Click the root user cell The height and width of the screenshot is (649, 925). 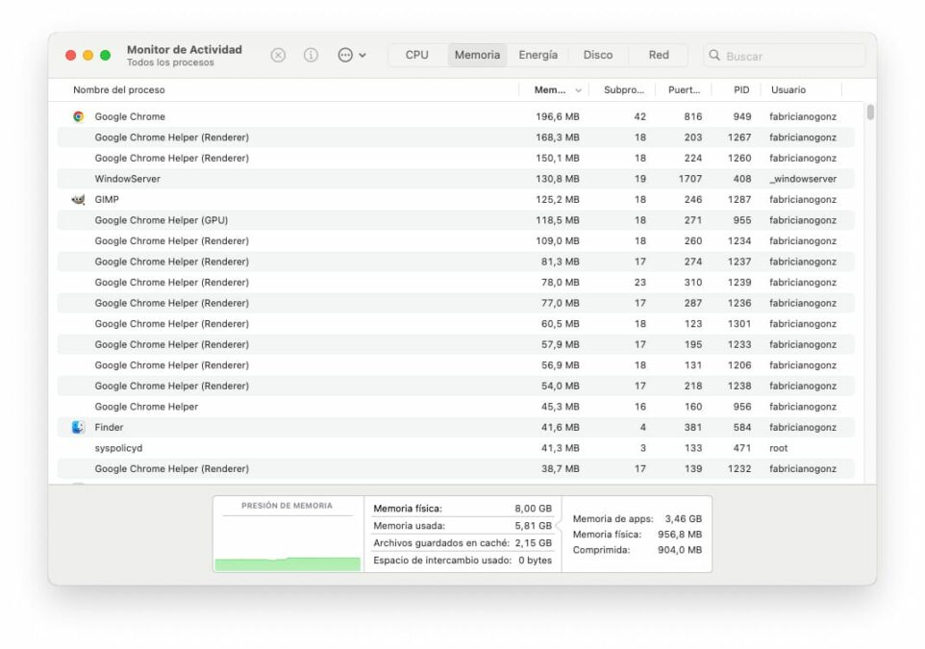(779, 448)
